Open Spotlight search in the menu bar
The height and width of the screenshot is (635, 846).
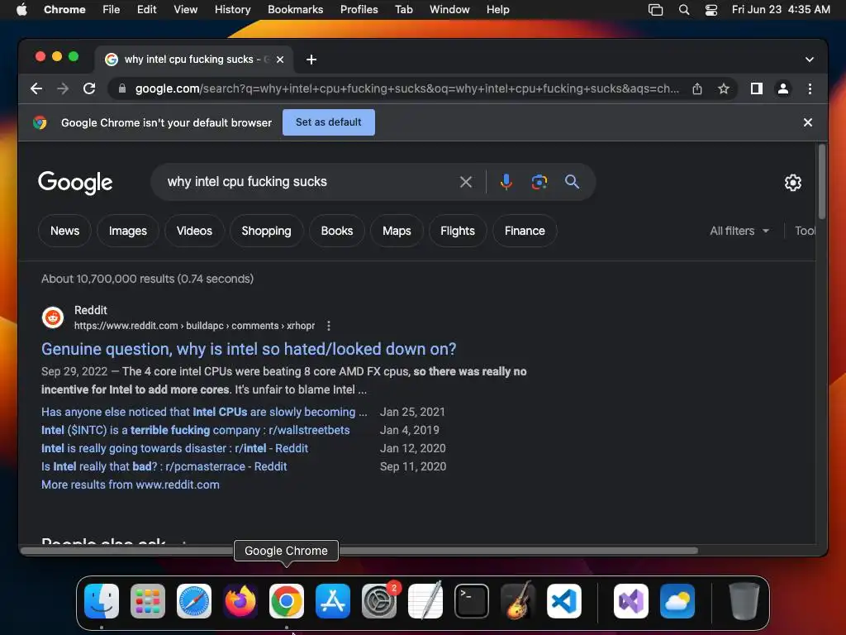(683, 10)
